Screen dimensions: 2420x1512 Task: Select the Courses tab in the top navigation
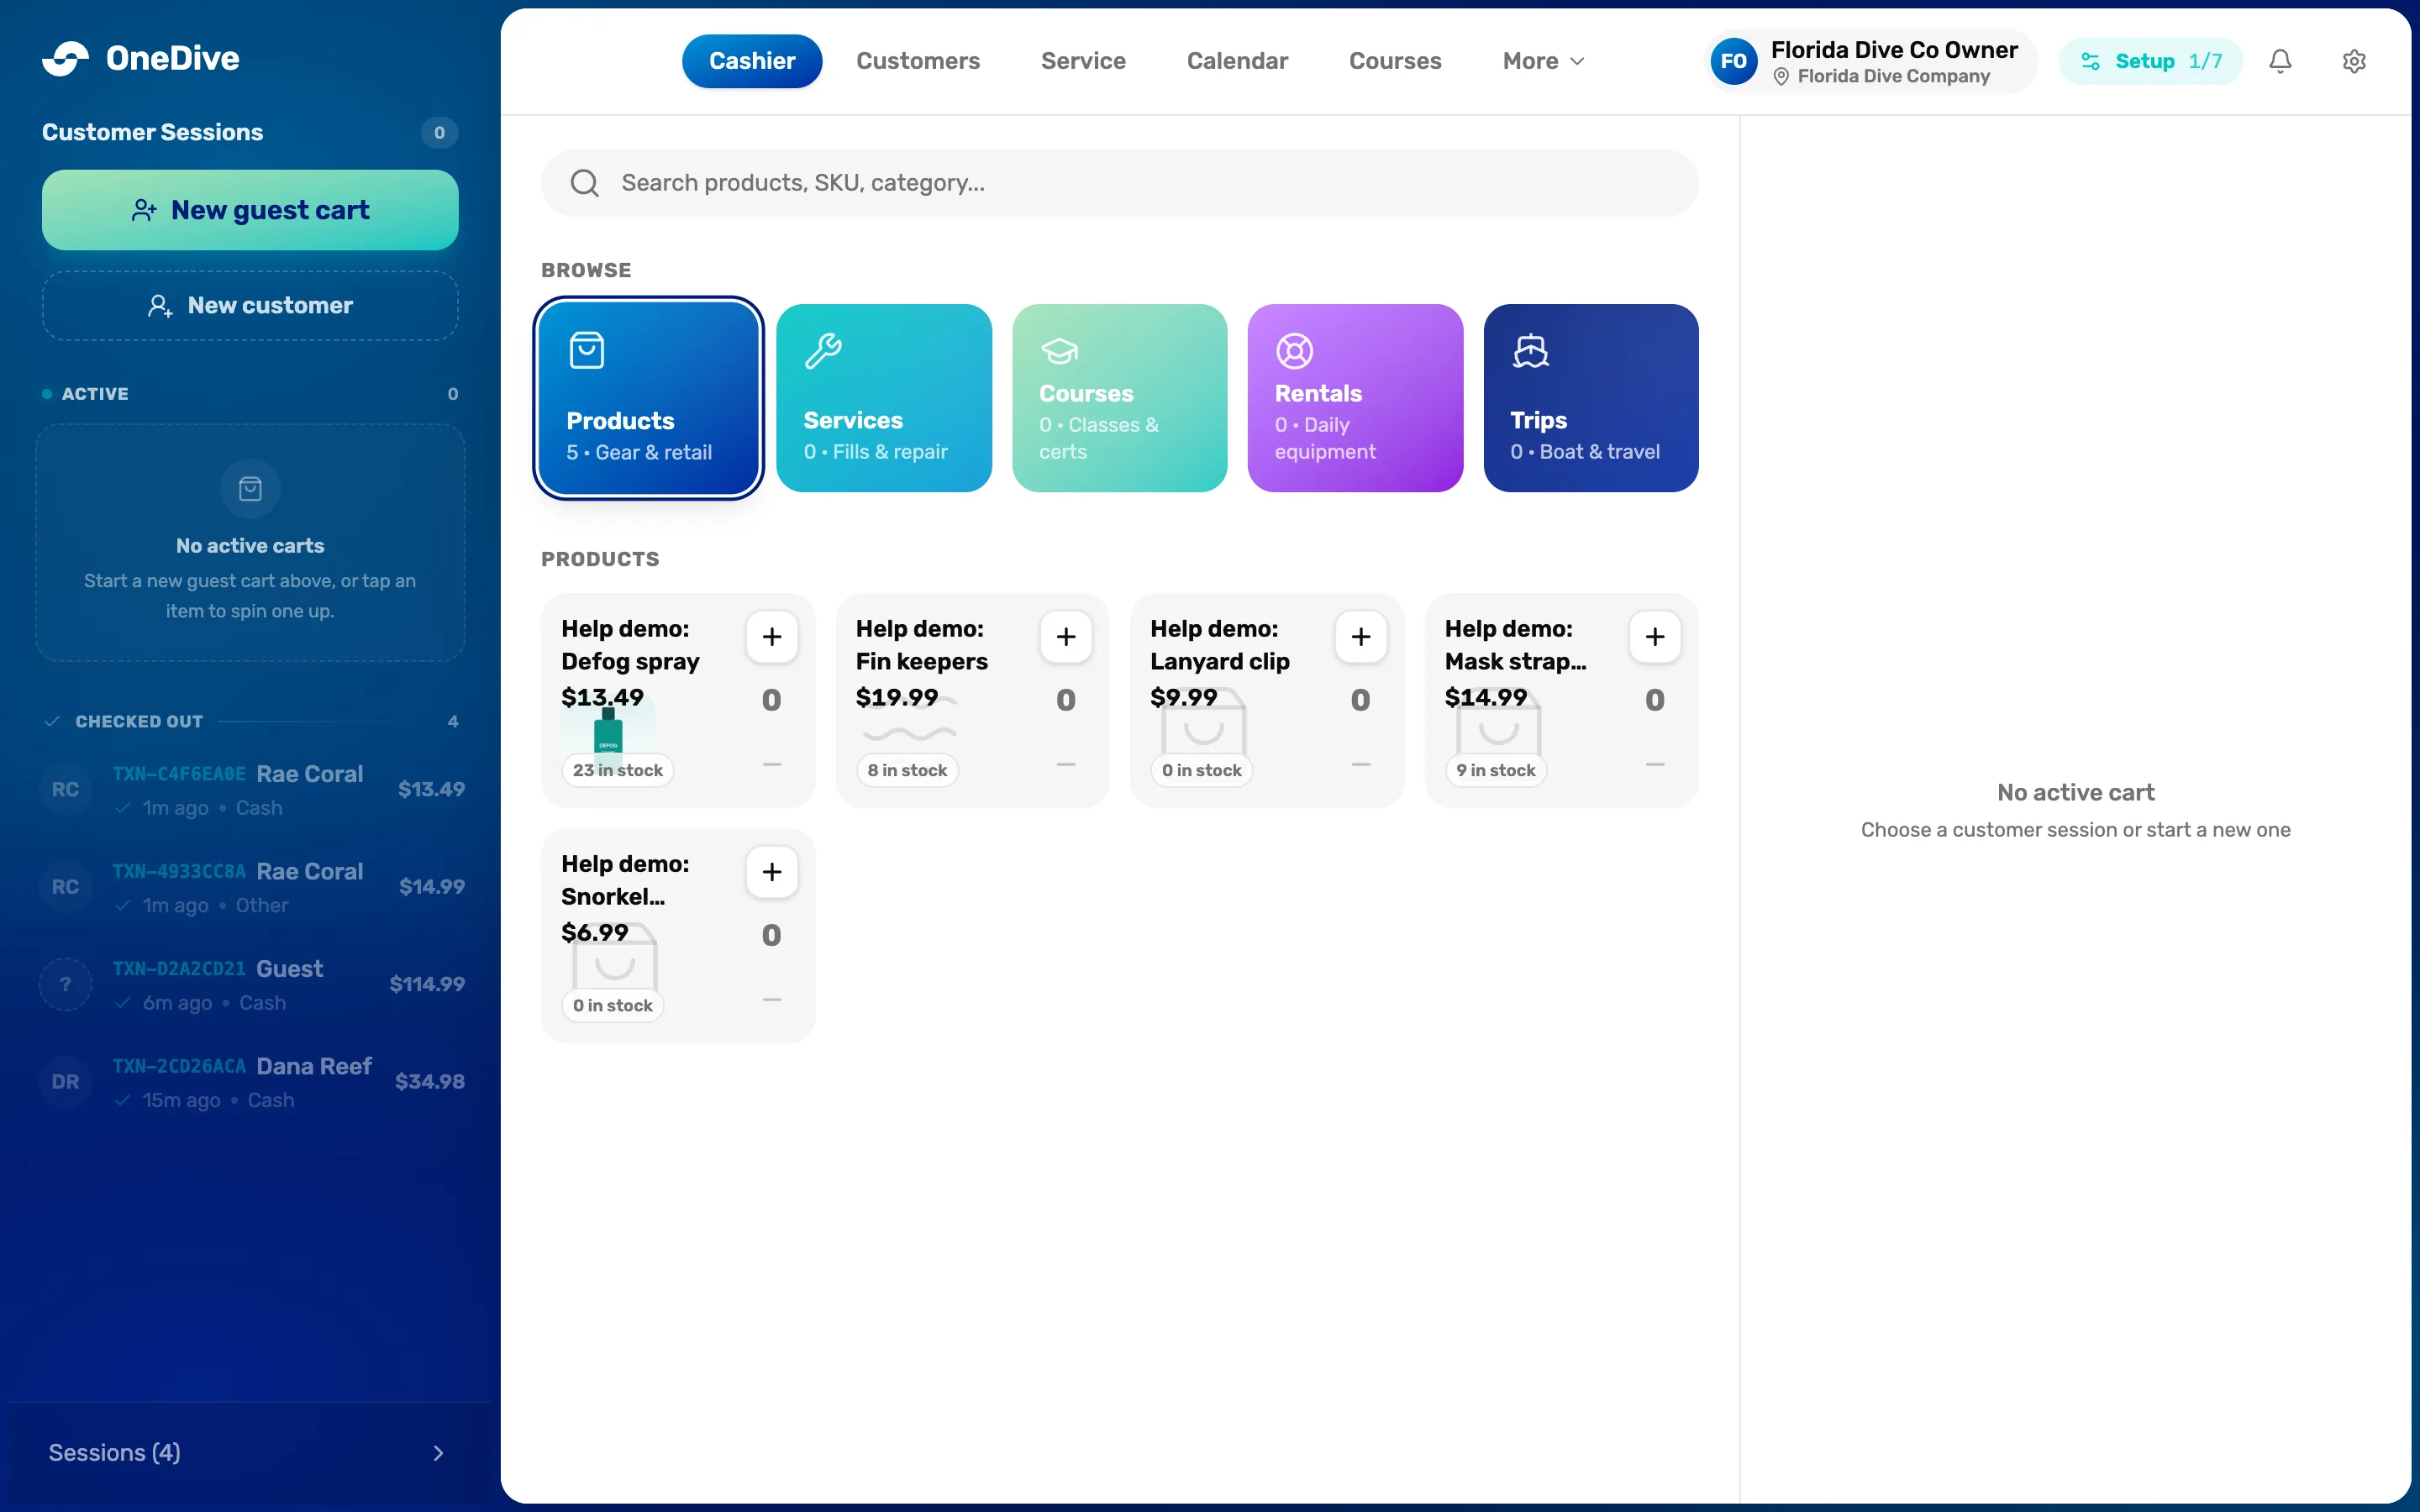point(1395,61)
